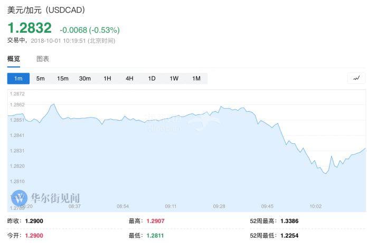Click the 美元/加元 (USDCAD) title
Viewport: 367px width, 243px height.
pos(46,10)
